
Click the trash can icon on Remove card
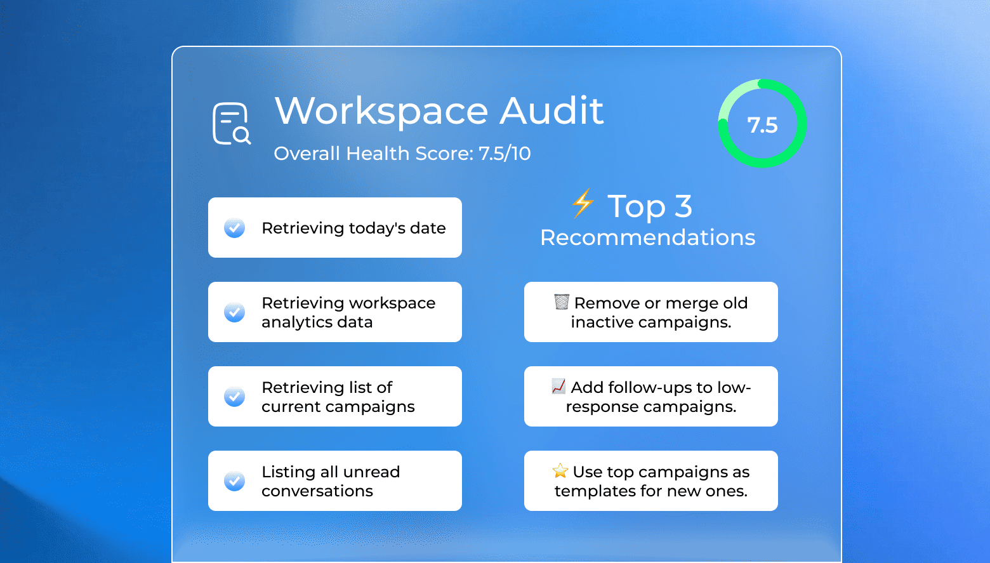(x=562, y=301)
